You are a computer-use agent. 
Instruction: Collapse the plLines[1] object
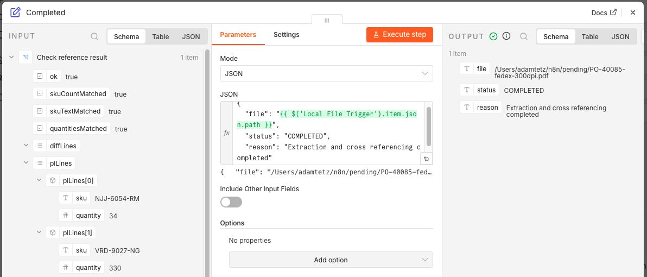[39, 232]
